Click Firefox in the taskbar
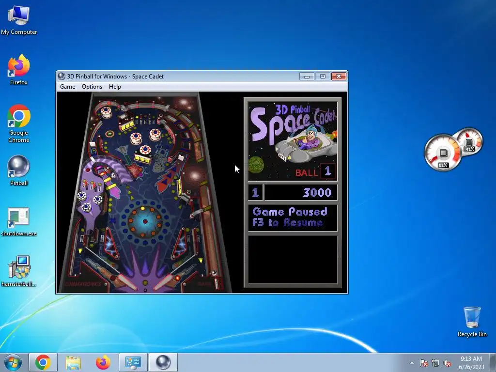496x372 pixels. [103, 362]
